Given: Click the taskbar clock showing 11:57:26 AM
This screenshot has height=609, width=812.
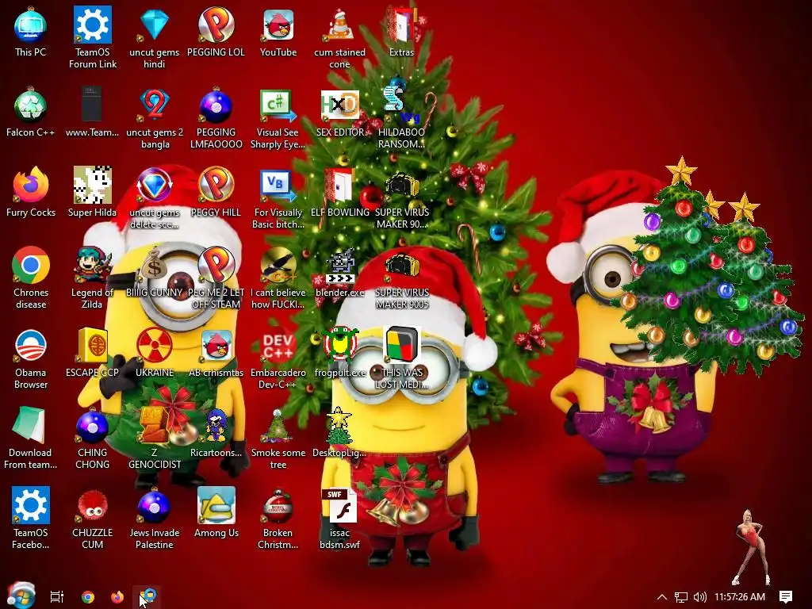Looking at the screenshot, I should 740,596.
